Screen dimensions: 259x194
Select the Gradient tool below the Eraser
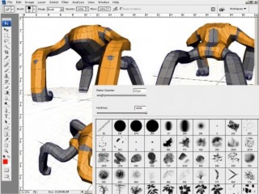[6, 93]
